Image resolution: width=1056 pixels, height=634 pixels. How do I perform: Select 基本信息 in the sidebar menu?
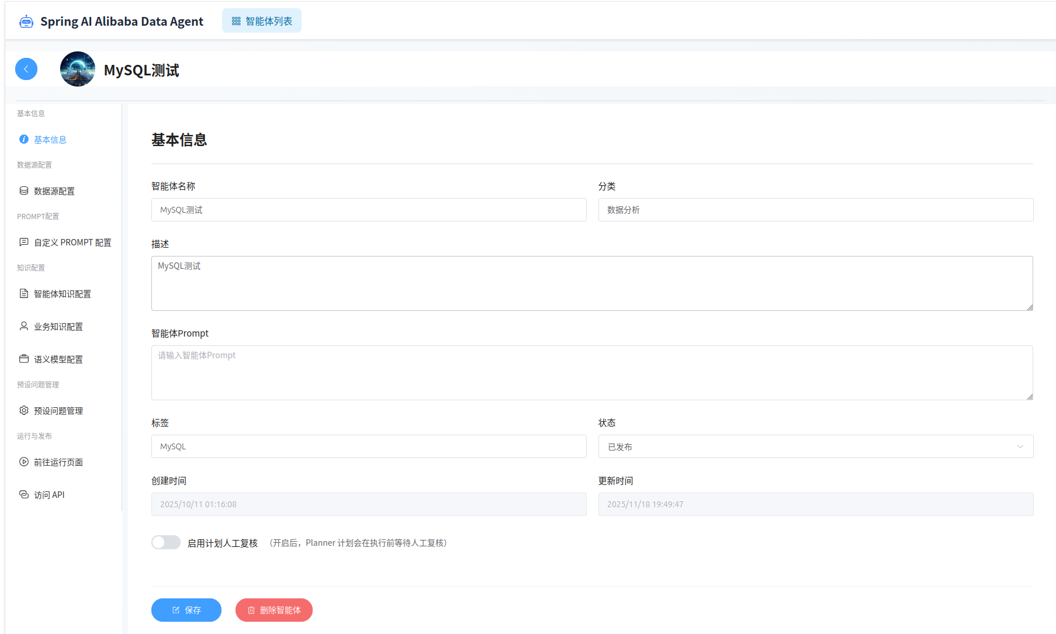pos(50,140)
